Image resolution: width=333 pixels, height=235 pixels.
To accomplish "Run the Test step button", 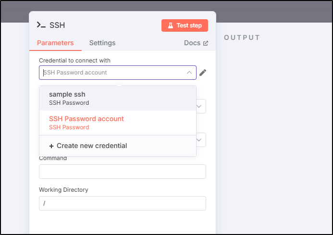I will pyautogui.click(x=185, y=25).
